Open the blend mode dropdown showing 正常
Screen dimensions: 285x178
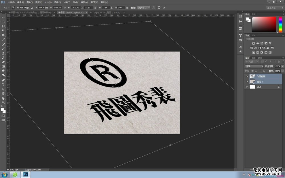253,66
